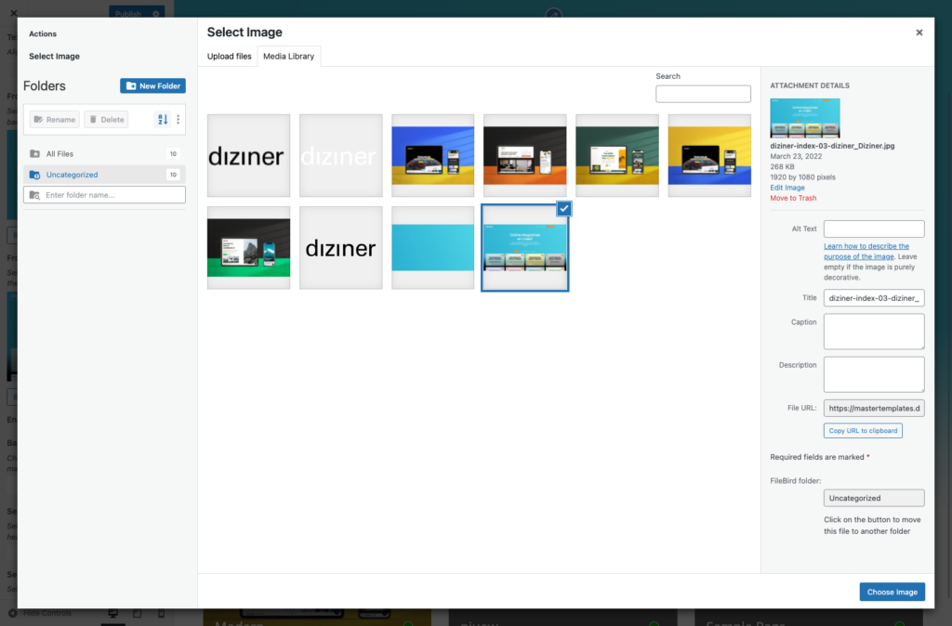Screen dimensions: 952x626
Task: Uncheck the selected blue website image
Action: tap(564, 209)
